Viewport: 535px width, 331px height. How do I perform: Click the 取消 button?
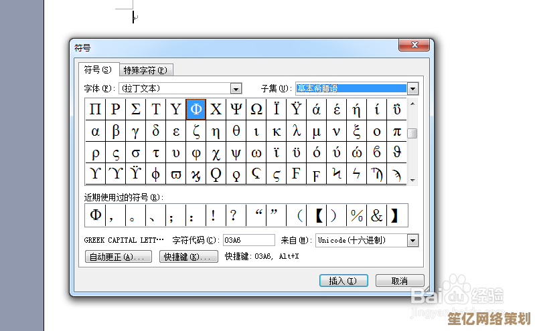coord(400,281)
